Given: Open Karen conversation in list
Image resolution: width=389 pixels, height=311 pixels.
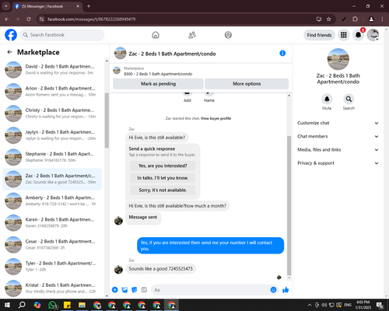Looking at the screenshot, I should point(52,222).
